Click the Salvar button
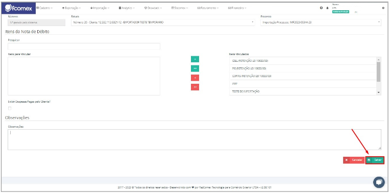This screenshot has width=389, height=193. point(375,160)
